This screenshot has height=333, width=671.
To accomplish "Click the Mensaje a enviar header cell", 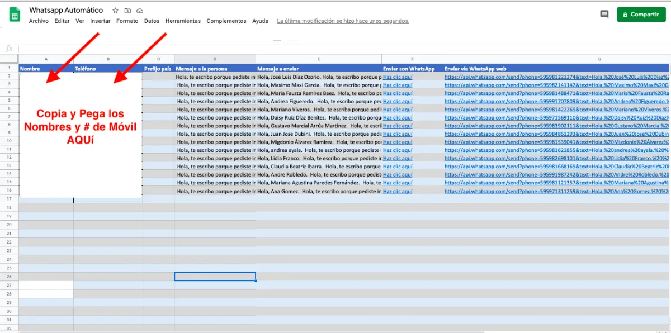I will pyautogui.click(x=319, y=69).
